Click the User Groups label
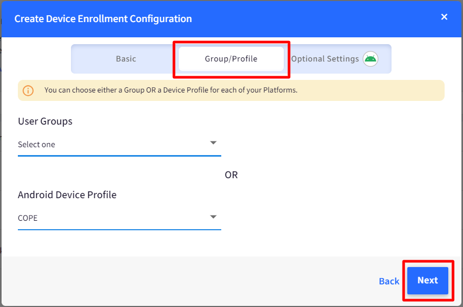The width and height of the screenshot is (463, 307). point(45,121)
